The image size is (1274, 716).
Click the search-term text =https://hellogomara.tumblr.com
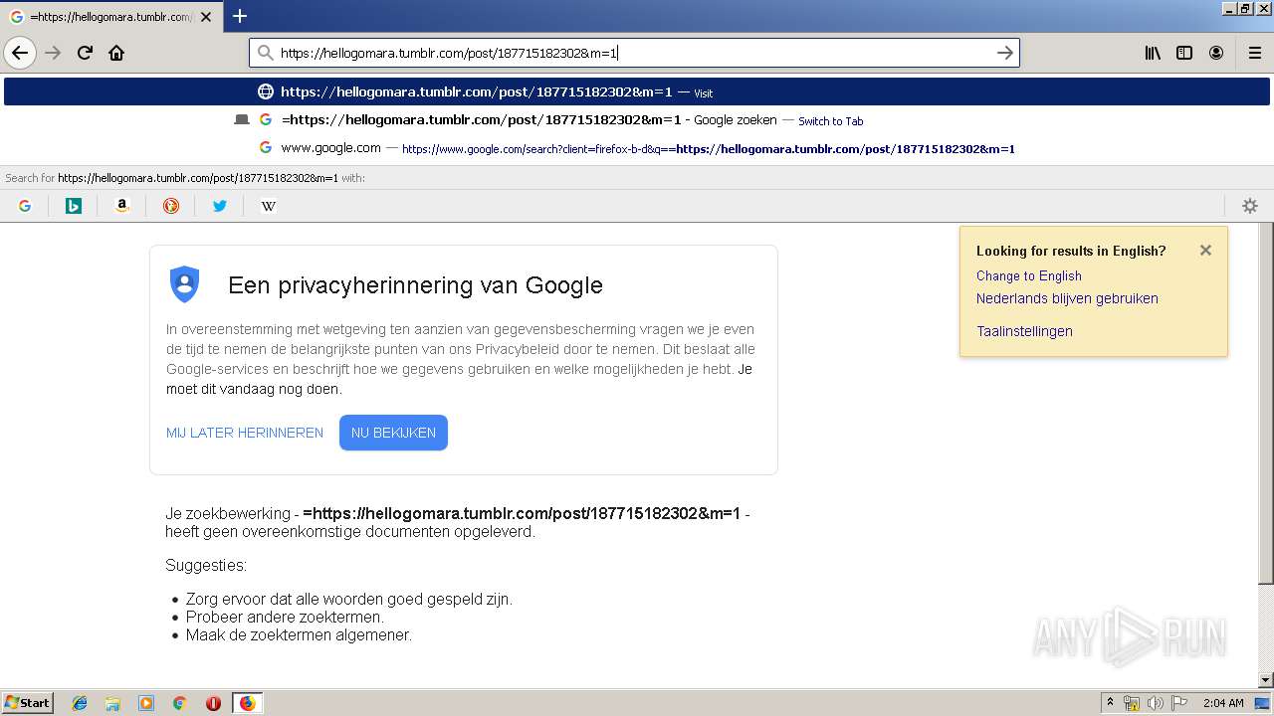(522, 513)
